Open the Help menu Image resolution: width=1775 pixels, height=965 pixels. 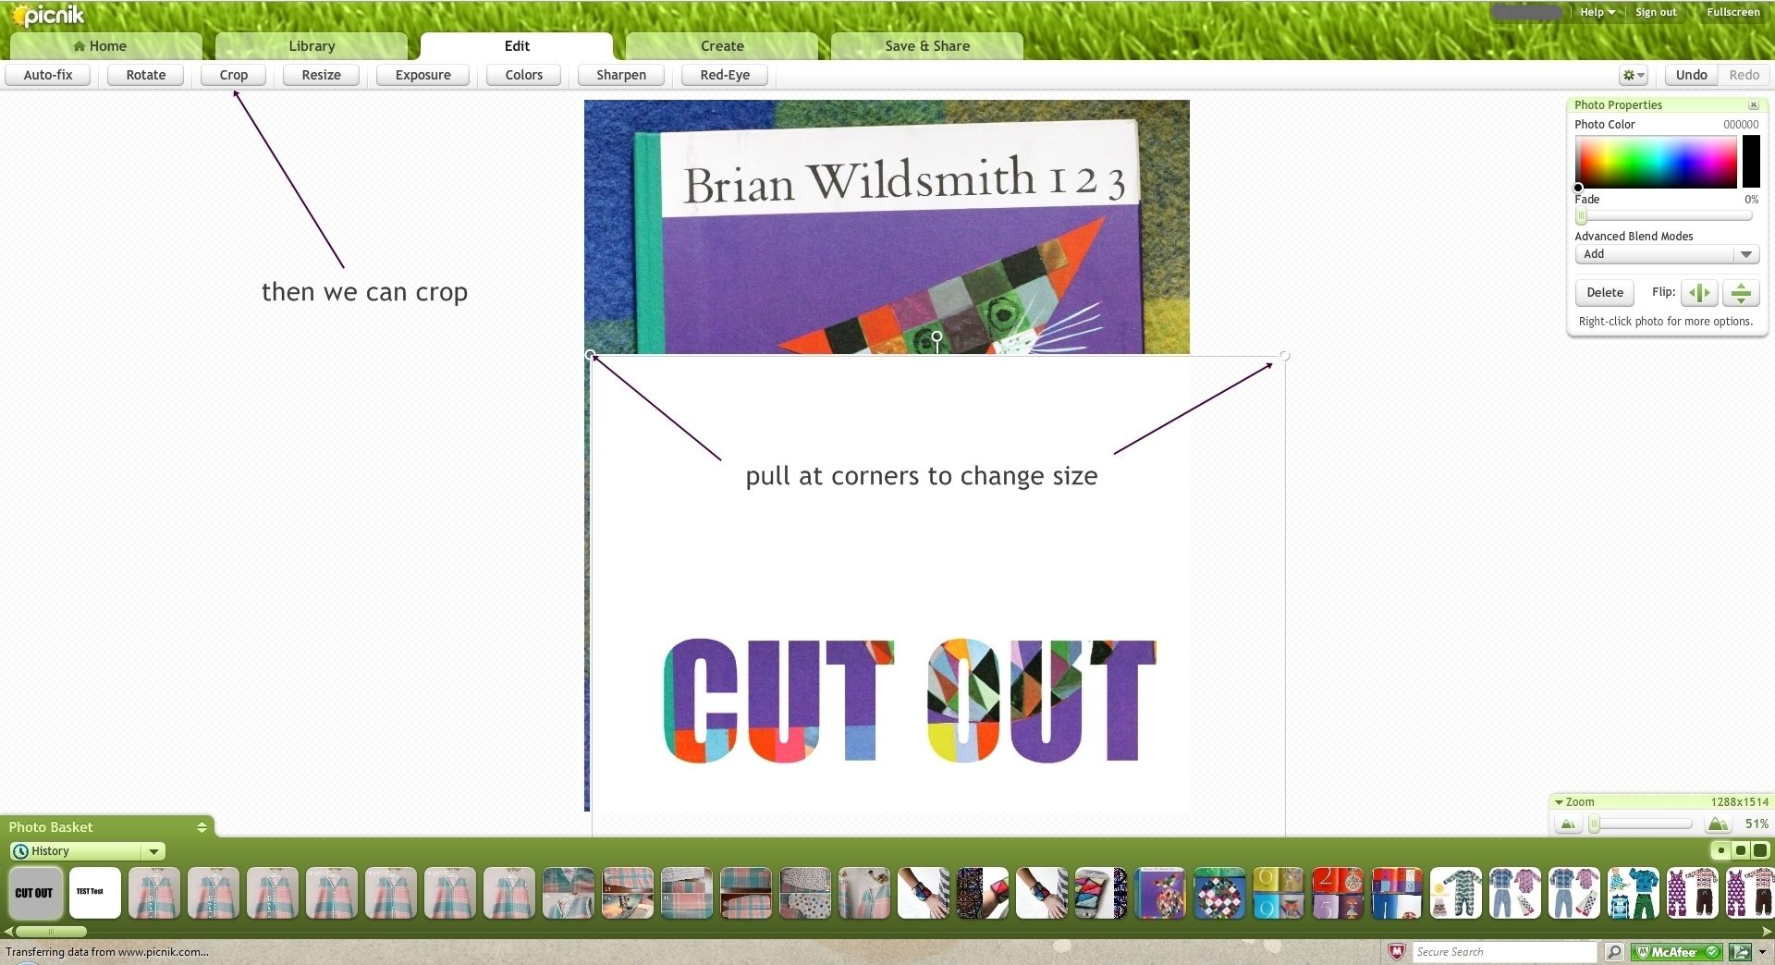click(x=1597, y=12)
